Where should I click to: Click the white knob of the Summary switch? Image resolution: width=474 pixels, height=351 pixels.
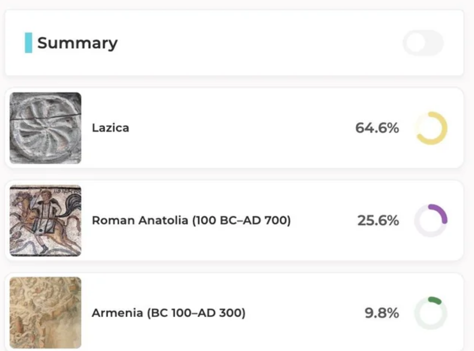pos(415,43)
